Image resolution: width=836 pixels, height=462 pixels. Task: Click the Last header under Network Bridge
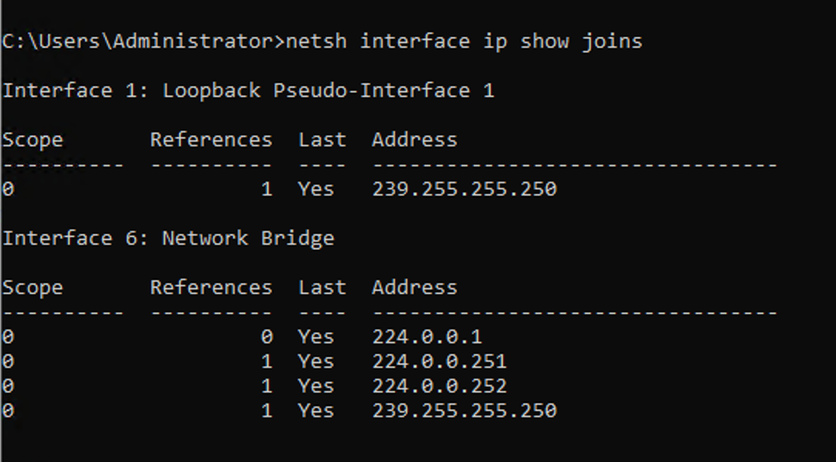pos(321,287)
